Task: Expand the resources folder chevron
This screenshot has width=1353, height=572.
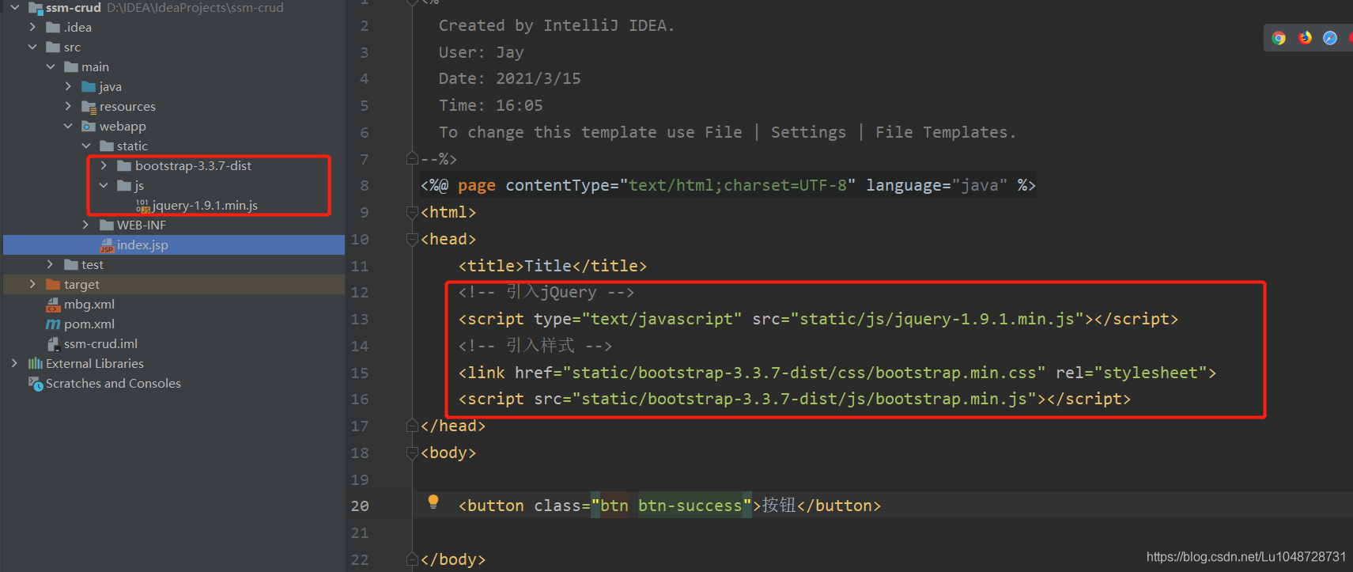Action: (68, 107)
